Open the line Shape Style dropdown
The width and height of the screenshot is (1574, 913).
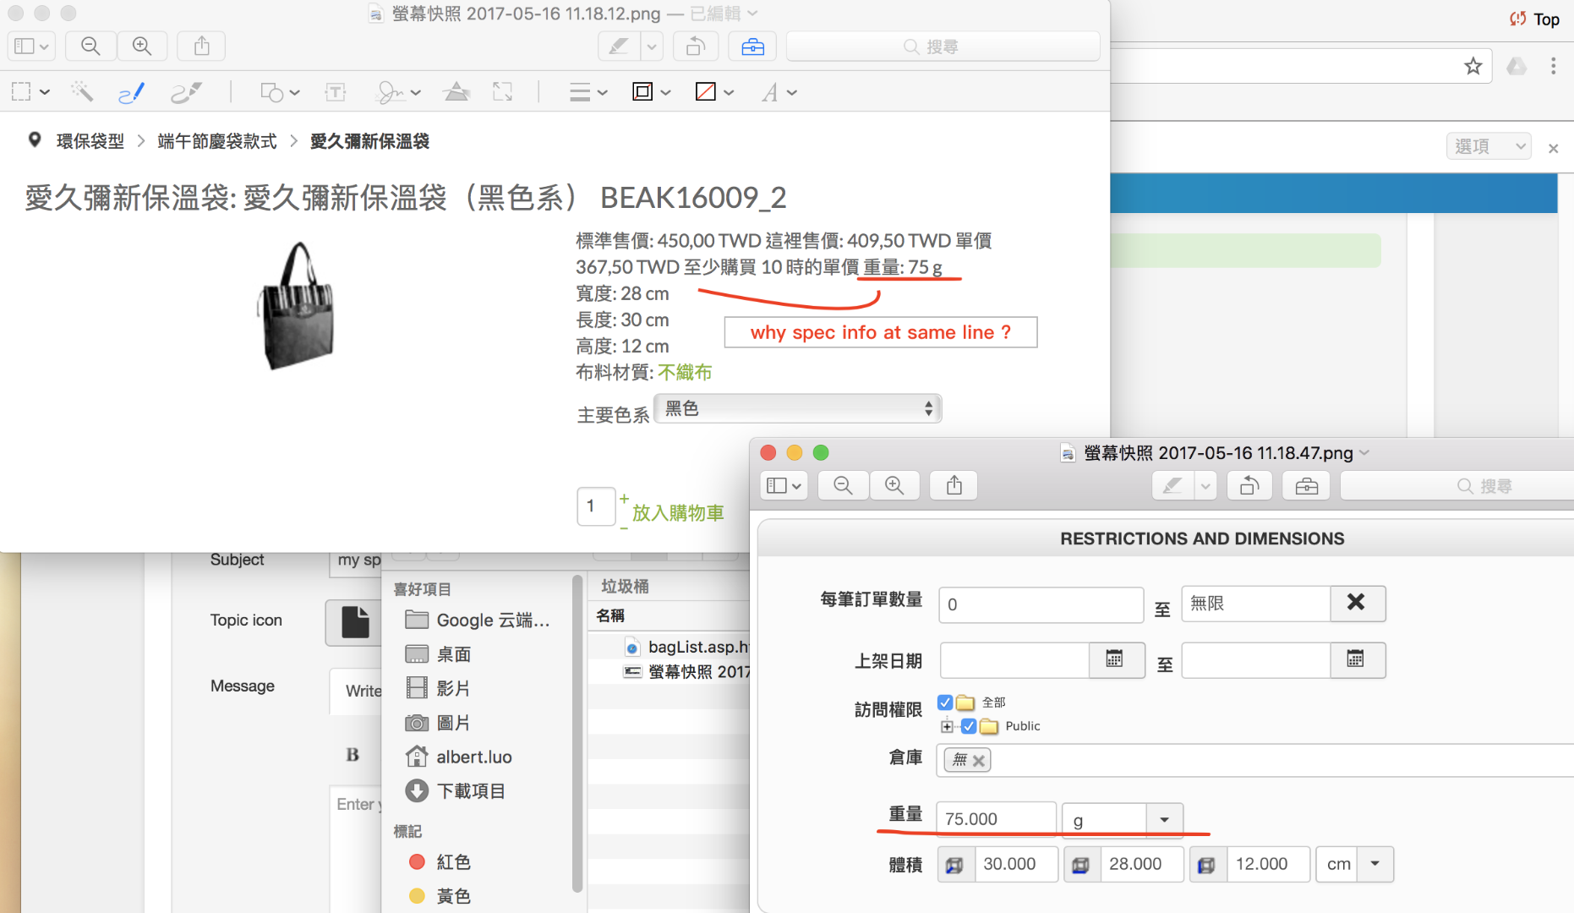[588, 91]
